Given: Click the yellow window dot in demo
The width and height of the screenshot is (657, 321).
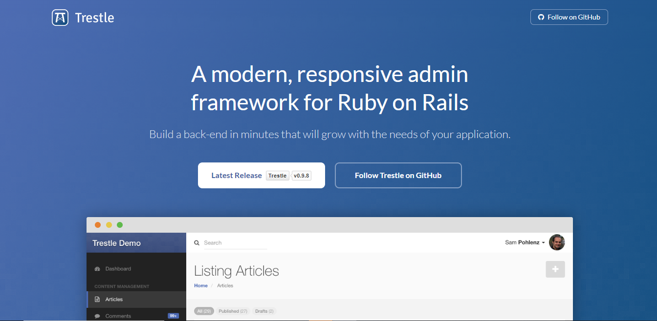Looking at the screenshot, I should point(109,225).
